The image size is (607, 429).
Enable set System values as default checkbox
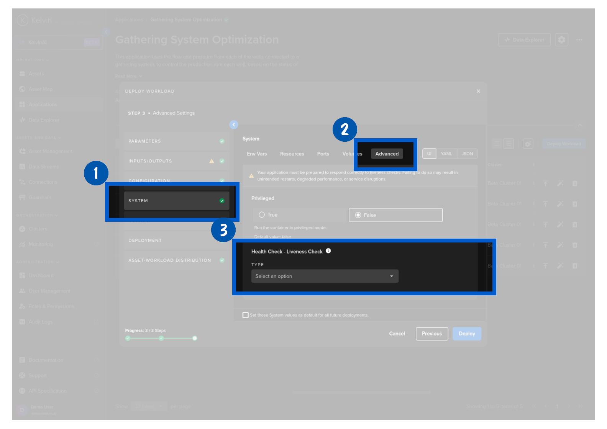coord(246,315)
